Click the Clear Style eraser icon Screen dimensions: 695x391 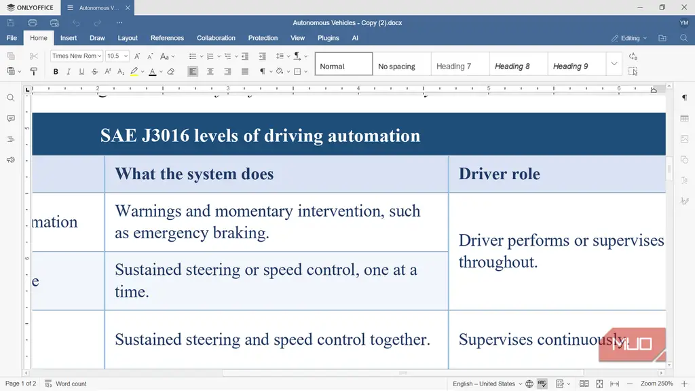(x=170, y=71)
